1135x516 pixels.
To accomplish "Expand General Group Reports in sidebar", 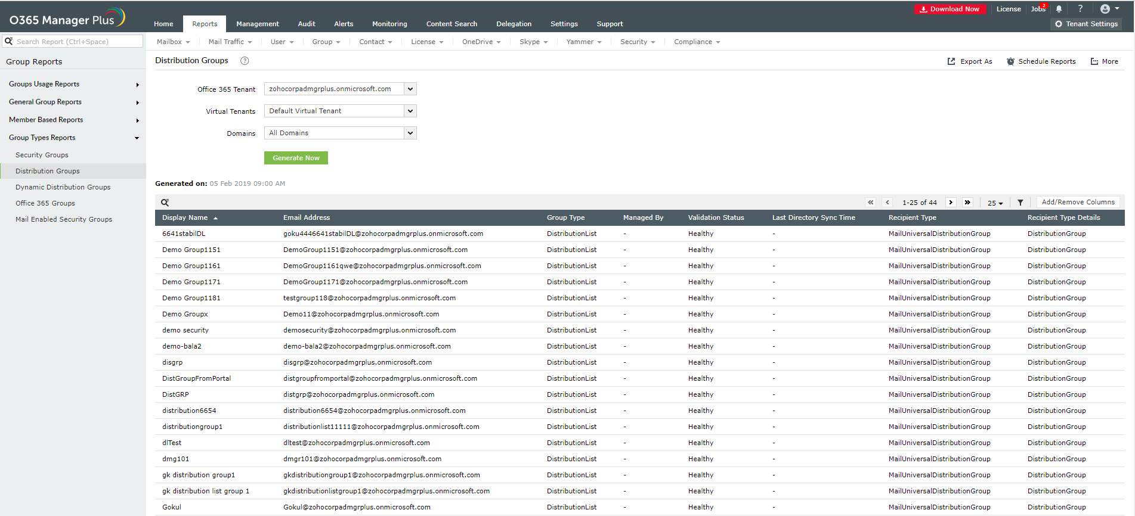I will (73, 102).
